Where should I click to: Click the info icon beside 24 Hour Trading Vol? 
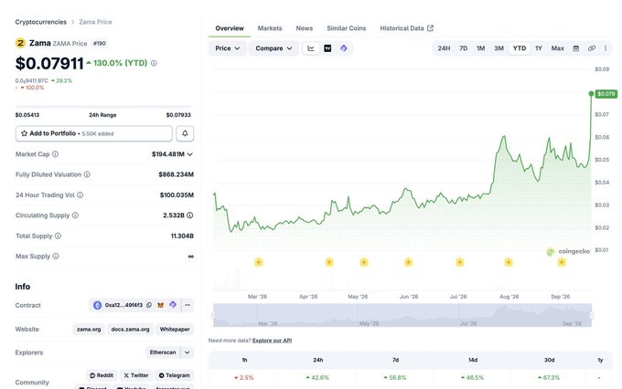[80, 194]
